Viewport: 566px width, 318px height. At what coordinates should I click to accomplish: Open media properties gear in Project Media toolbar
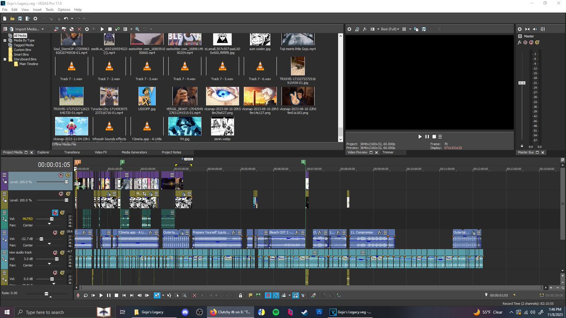pos(87,29)
